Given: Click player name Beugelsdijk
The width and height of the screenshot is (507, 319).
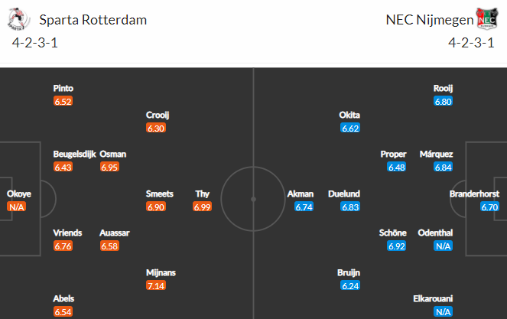Looking at the screenshot, I should tap(75, 154).
